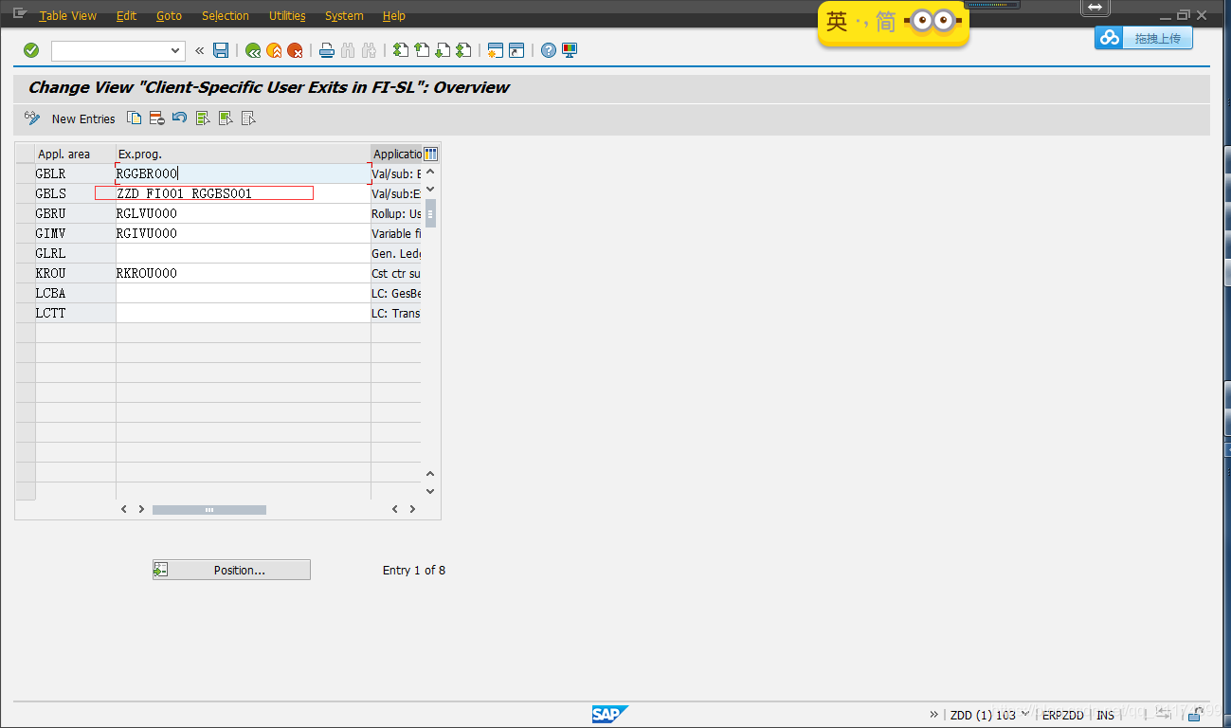Click the Find (binoculars) icon
This screenshot has height=728, width=1231.
click(x=347, y=50)
